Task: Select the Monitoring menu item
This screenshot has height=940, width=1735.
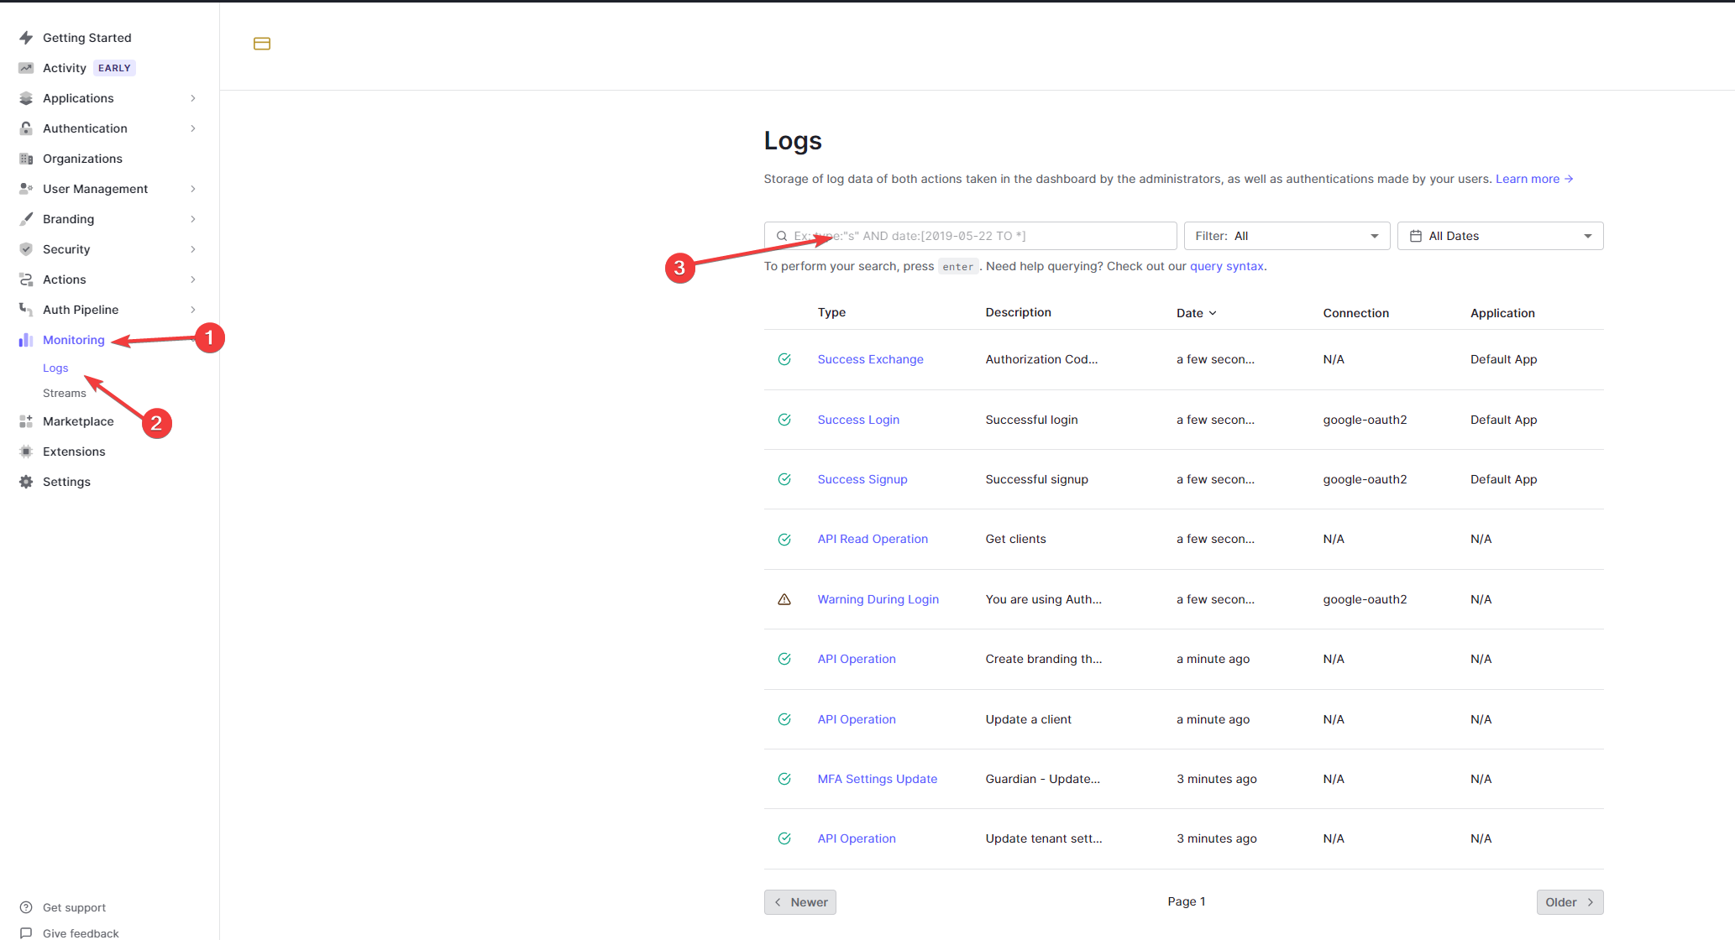Action: click(x=74, y=340)
